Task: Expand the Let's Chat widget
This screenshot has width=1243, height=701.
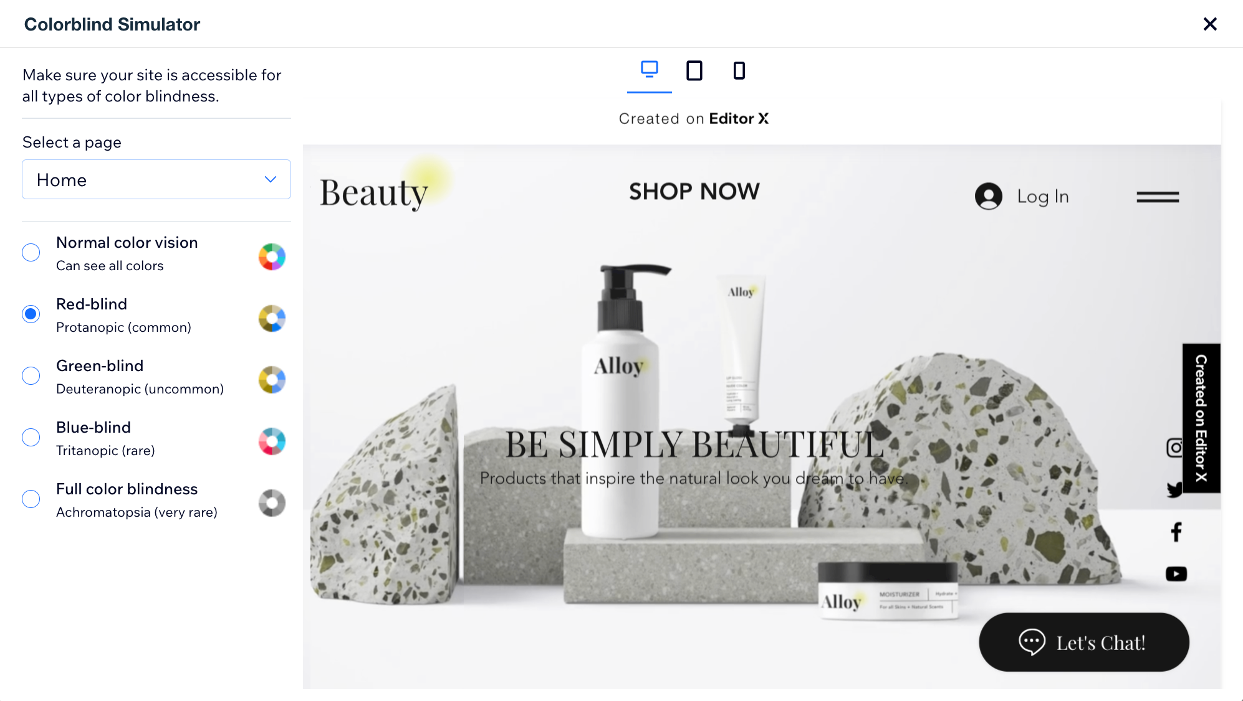Action: 1083,641
